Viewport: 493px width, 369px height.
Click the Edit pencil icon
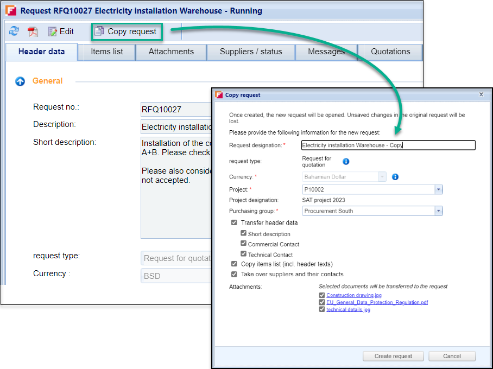(x=53, y=31)
